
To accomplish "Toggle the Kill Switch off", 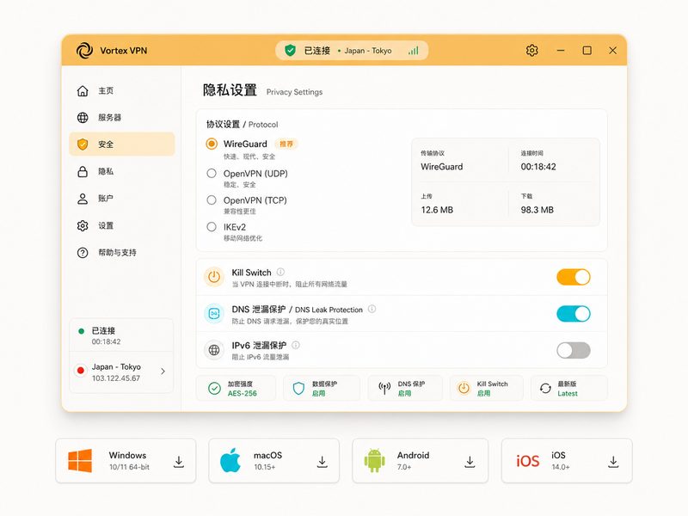I will 574,277.
